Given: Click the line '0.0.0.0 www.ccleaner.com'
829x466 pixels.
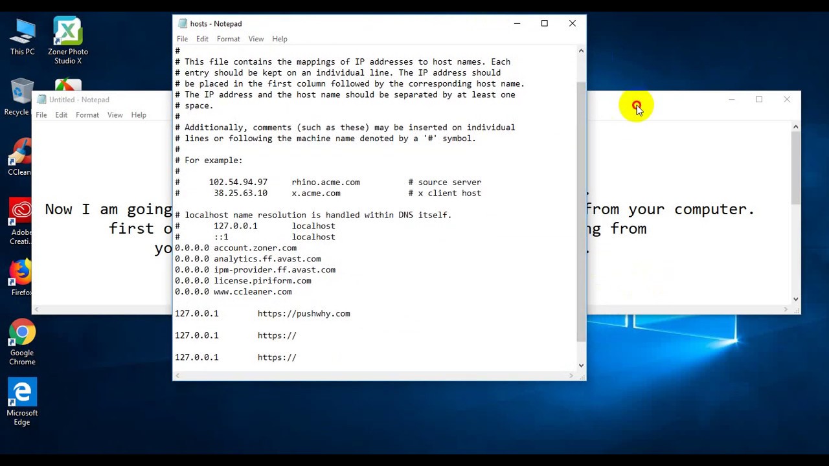Looking at the screenshot, I should pyautogui.click(x=233, y=292).
